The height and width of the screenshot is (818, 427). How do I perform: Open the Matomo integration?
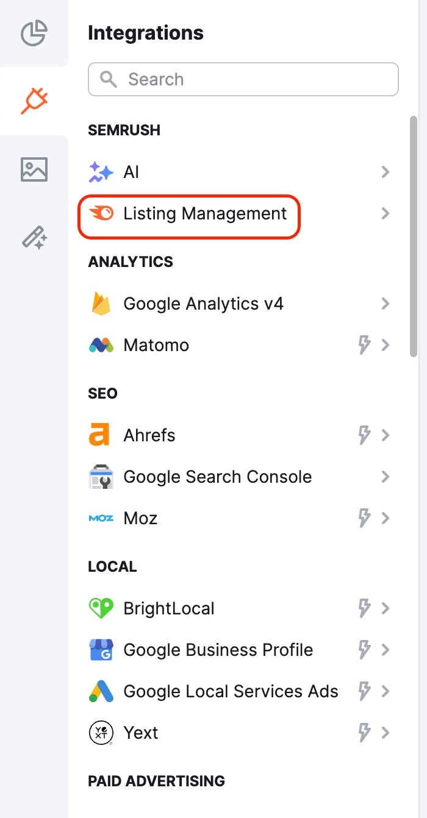click(x=386, y=345)
